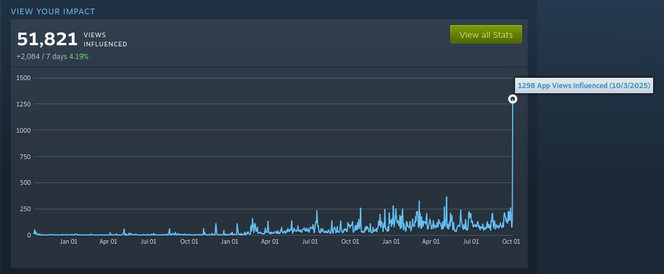Click the first 'Oct 01' x-axis label
The image size is (664, 274).
coord(189,242)
